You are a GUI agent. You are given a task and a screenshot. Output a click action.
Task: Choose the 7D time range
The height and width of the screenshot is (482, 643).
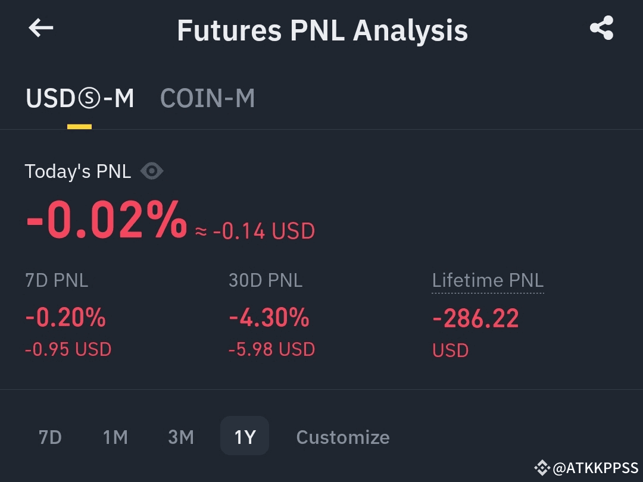tap(50, 437)
